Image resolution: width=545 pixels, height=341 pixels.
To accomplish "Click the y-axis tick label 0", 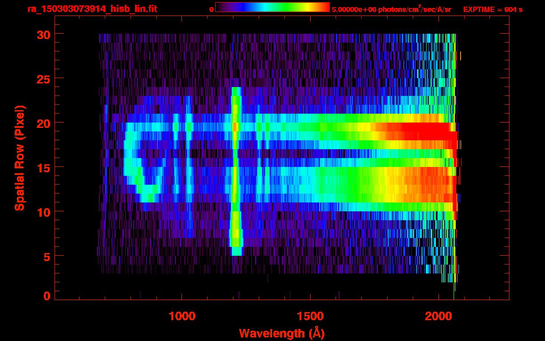I will tap(47, 296).
